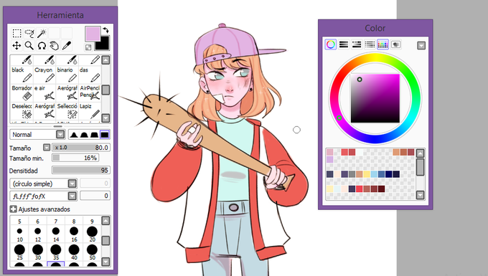The width and height of the screenshot is (488, 276).
Task: Click the saturation square in color wheel
Action: click(x=375, y=98)
